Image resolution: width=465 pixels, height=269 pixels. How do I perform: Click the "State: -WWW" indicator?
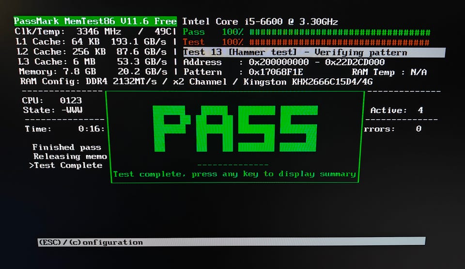coord(53,110)
